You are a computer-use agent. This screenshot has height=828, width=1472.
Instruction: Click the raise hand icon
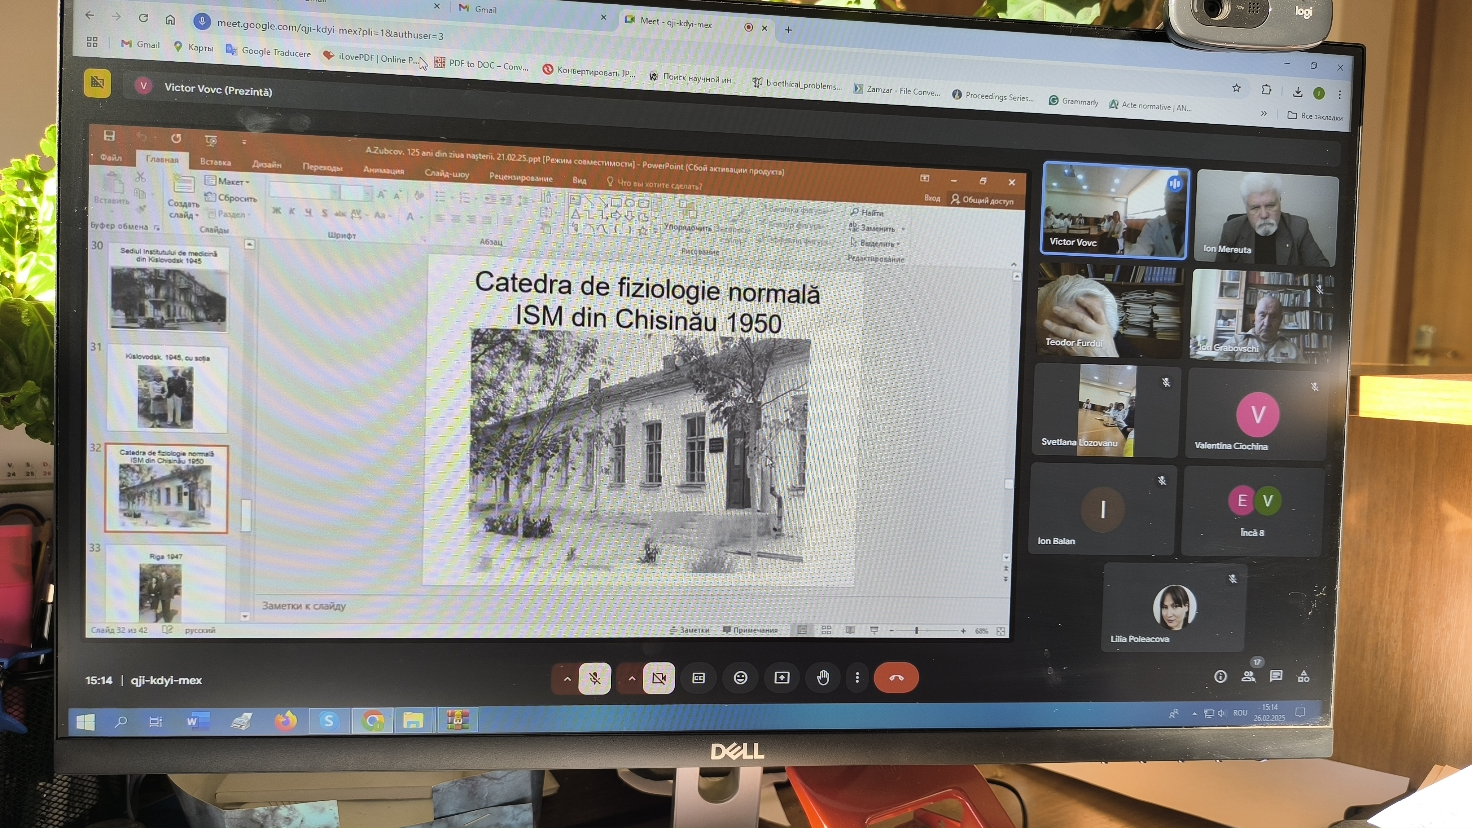click(x=822, y=678)
